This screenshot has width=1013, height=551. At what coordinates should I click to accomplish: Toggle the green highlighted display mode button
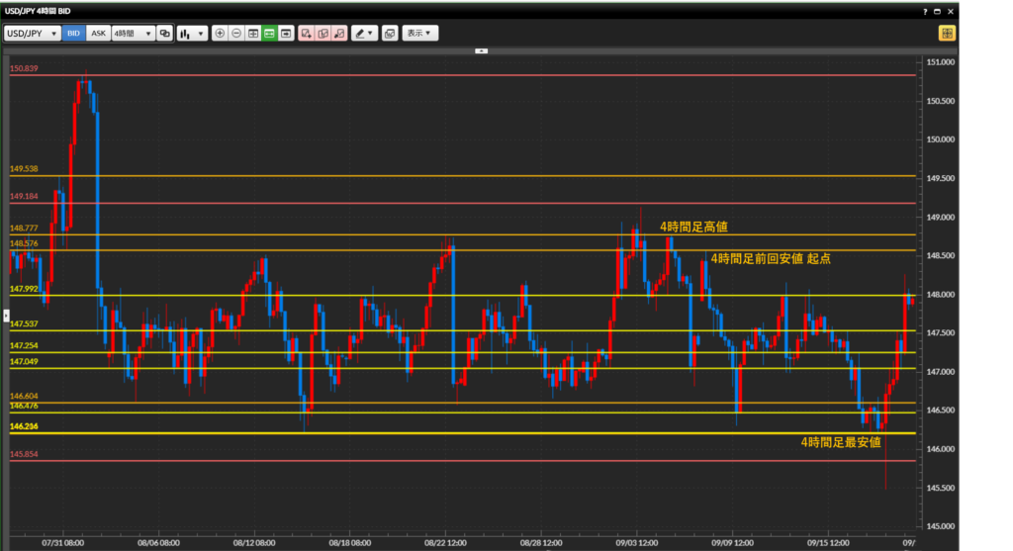point(269,33)
